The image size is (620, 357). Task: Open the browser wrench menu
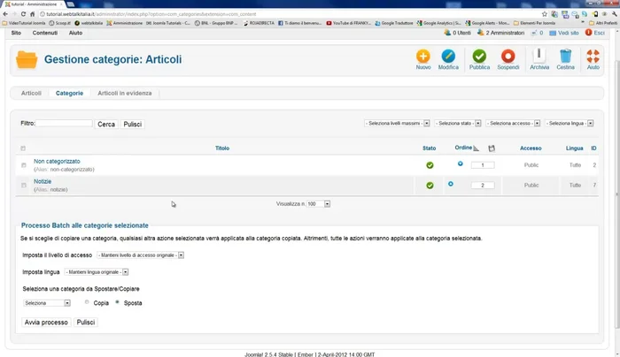coord(615,14)
